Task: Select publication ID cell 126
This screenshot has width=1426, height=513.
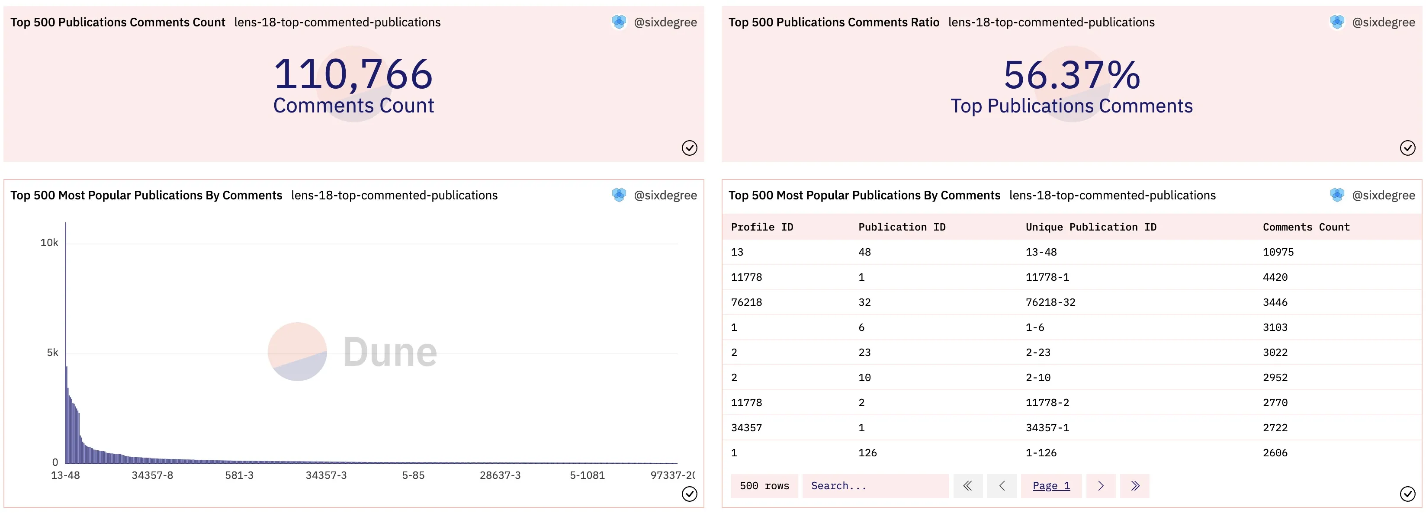Action: click(867, 453)
